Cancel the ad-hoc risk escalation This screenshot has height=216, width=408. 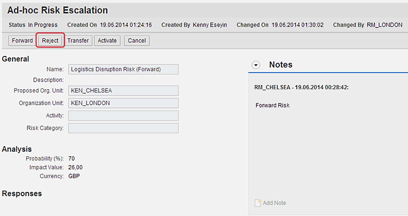coord(136,41)
